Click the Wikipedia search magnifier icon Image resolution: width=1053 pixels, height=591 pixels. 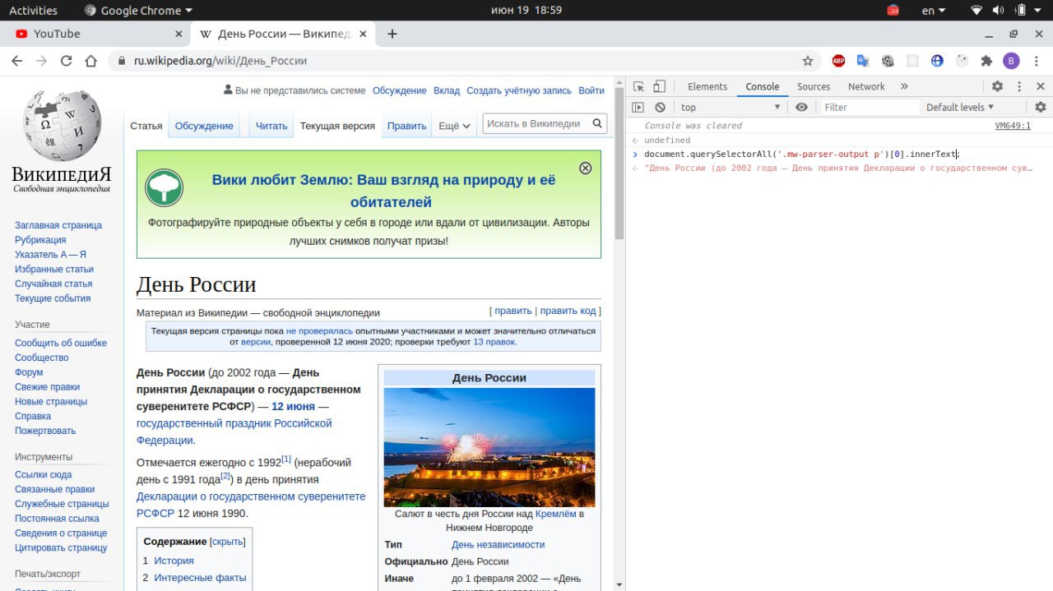tap(598, 124)
